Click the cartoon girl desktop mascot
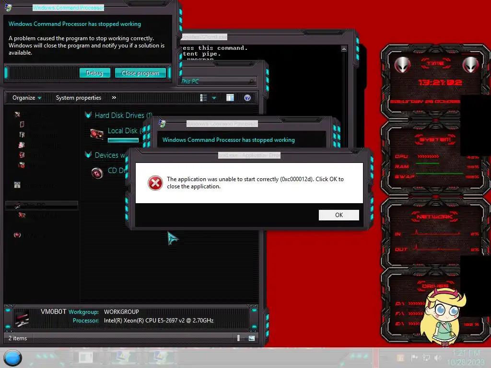The width and height of the screenshot is (491, 368). 443,317
